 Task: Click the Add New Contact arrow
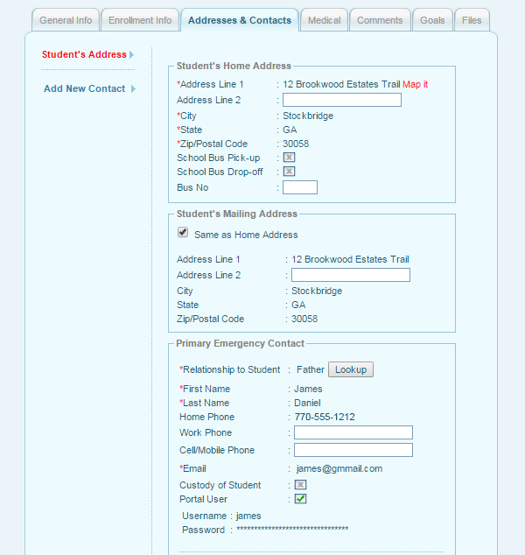133,88
